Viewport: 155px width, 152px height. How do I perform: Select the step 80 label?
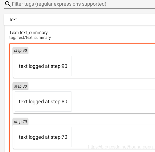click(x=21, y=86)
